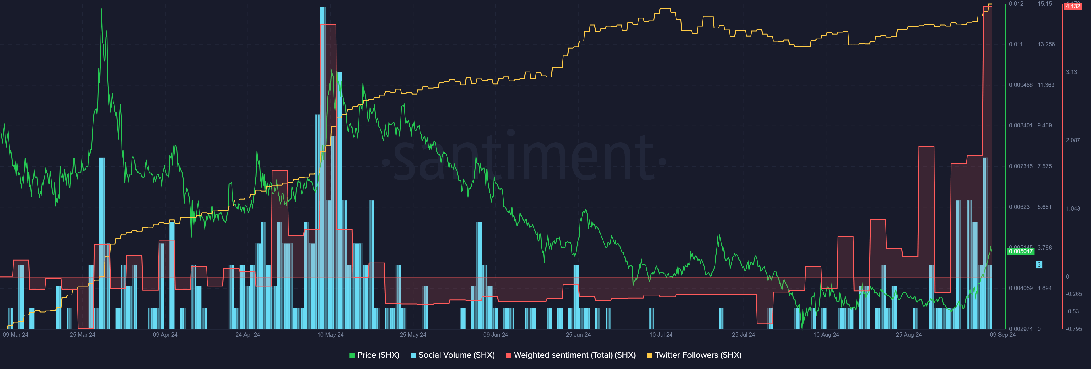Click the -0.795 sentiment axis value
The width and height of the screenshot is (1091, 369).
[1074, 329]
